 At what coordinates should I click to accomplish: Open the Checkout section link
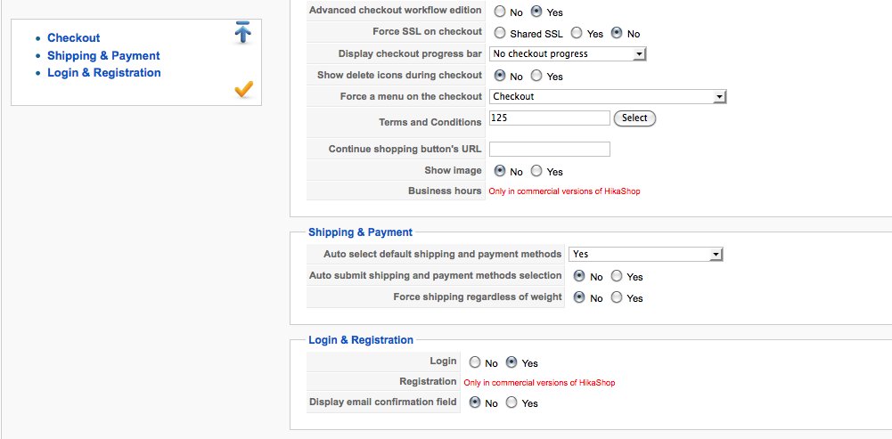73,38
